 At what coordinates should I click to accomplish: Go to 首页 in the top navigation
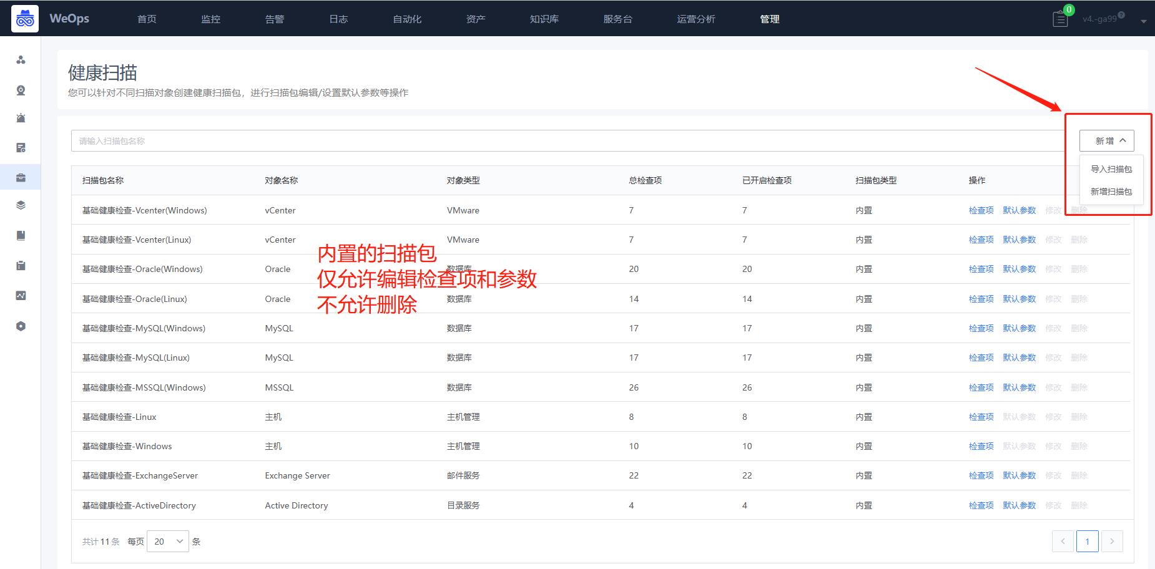pos(147,19)
